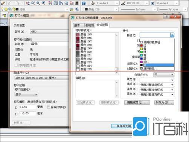Open the 图纸尺寸 ISO A4 dropdown

click(x=42, y=78)
